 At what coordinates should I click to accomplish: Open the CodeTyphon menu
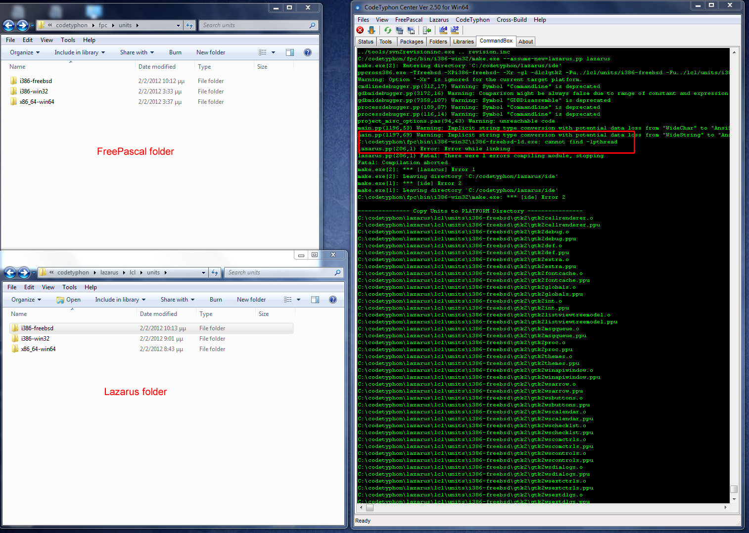472,20
